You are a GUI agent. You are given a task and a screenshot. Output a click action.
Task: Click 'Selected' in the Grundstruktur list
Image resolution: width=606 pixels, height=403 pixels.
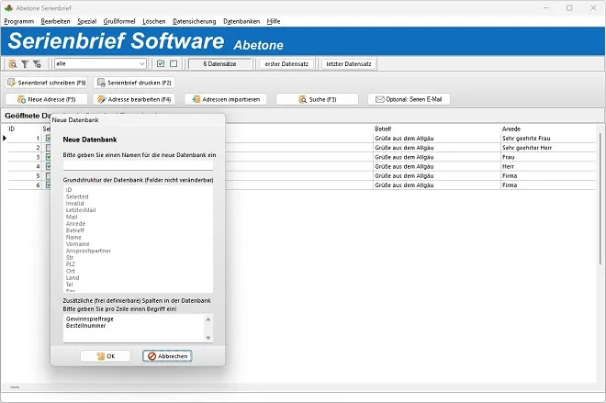[x=77, y=196]
